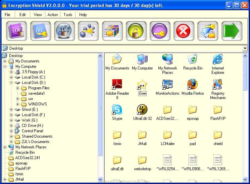Open the Tools menu

click(x=68, y=15)
